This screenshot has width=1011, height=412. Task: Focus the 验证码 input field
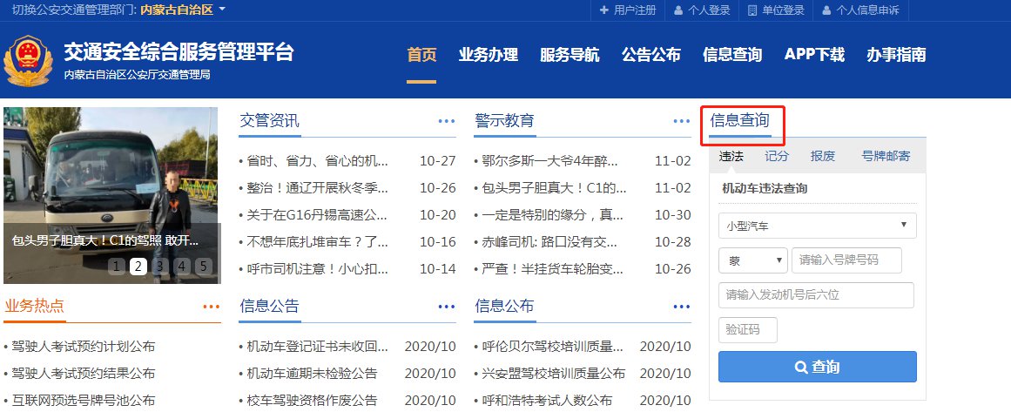[x=747, y=330]
